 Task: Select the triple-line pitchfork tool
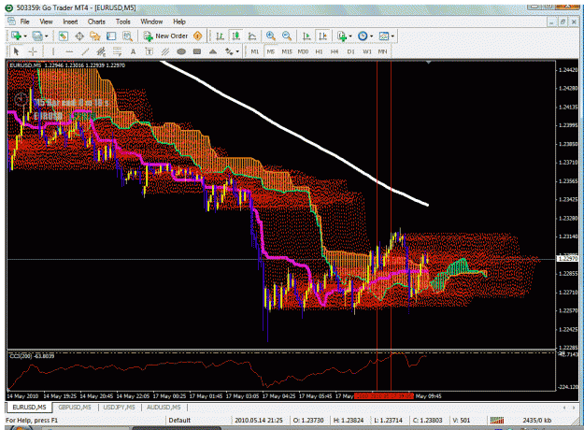coord(165,51)
